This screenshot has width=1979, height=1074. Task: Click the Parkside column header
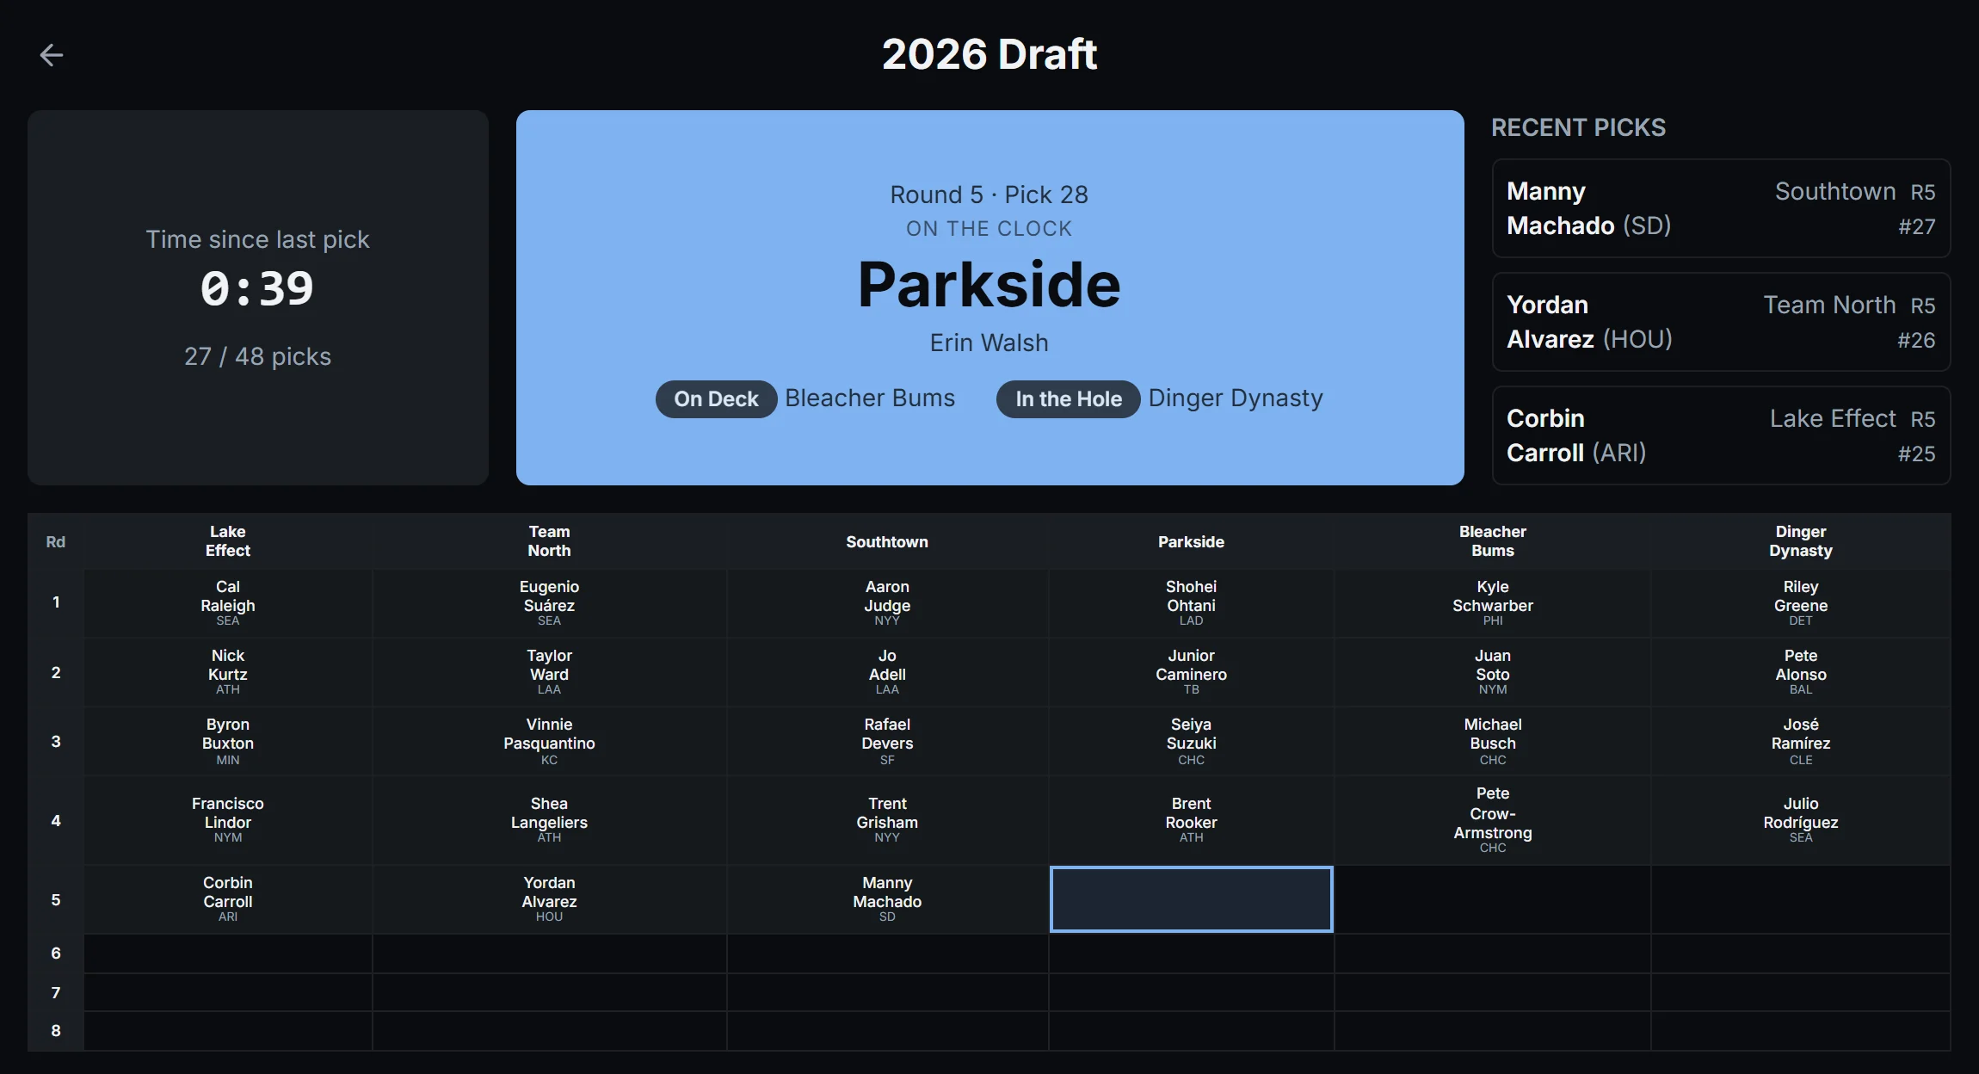click(x=1191, y=541)
